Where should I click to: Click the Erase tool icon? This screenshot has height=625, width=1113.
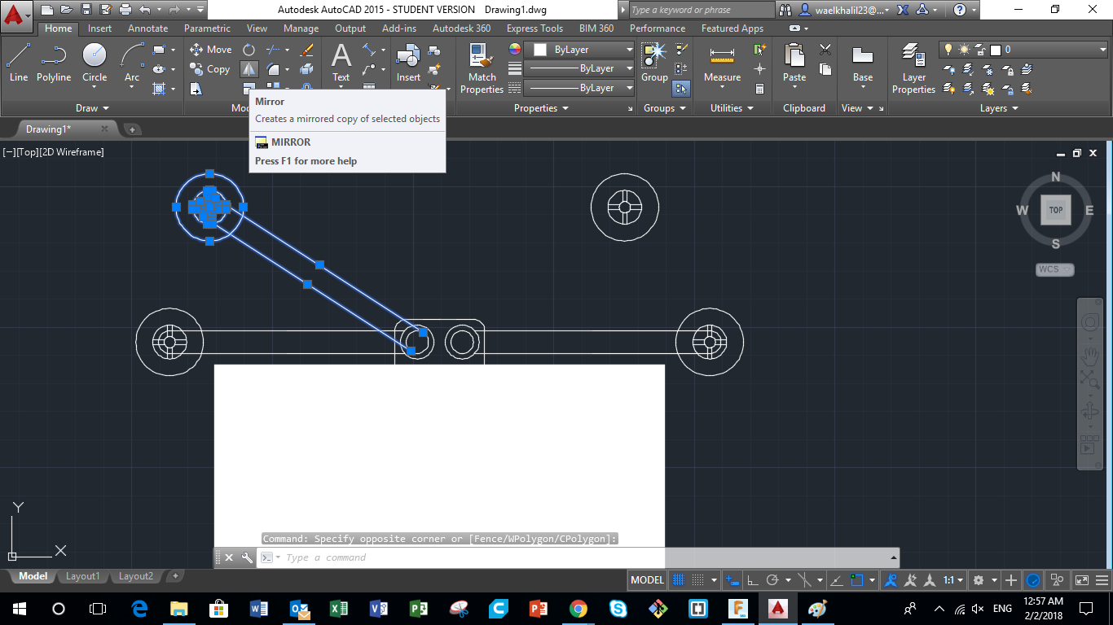point(307,50)
